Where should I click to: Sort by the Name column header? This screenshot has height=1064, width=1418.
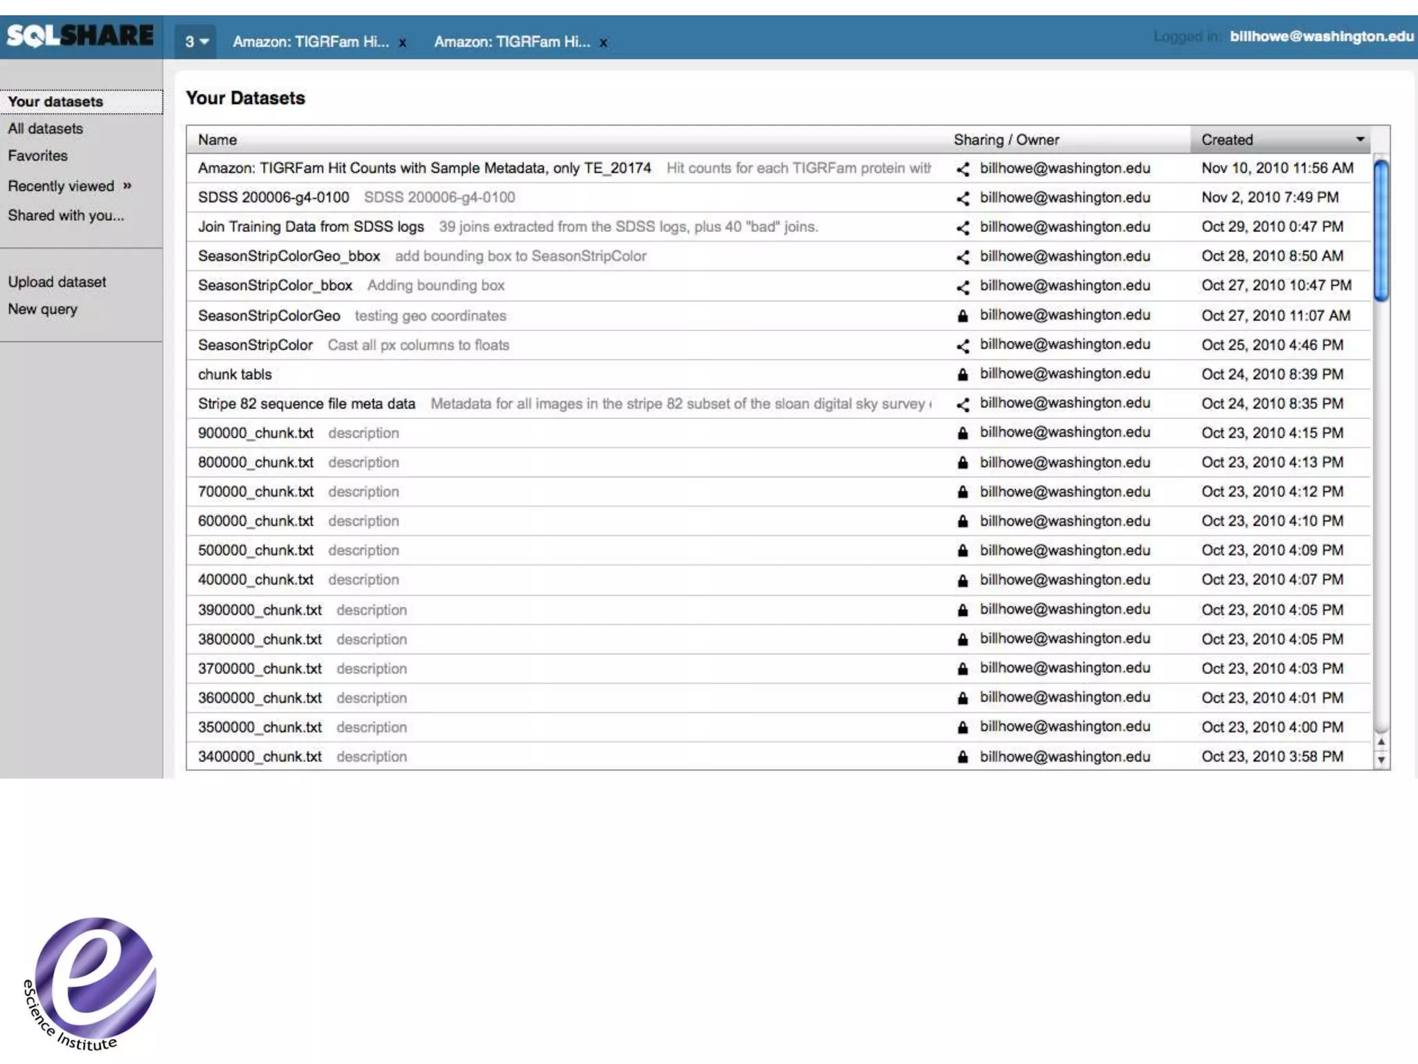pos(217,140)
